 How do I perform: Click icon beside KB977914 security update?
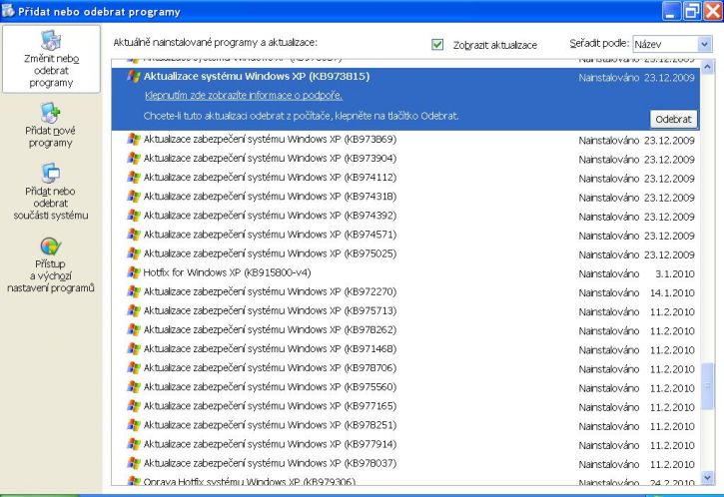(134, 444)
